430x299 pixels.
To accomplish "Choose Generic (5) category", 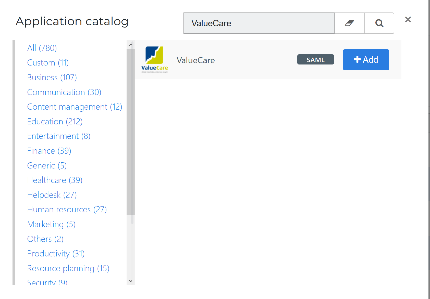I will (x=47, y=166).
